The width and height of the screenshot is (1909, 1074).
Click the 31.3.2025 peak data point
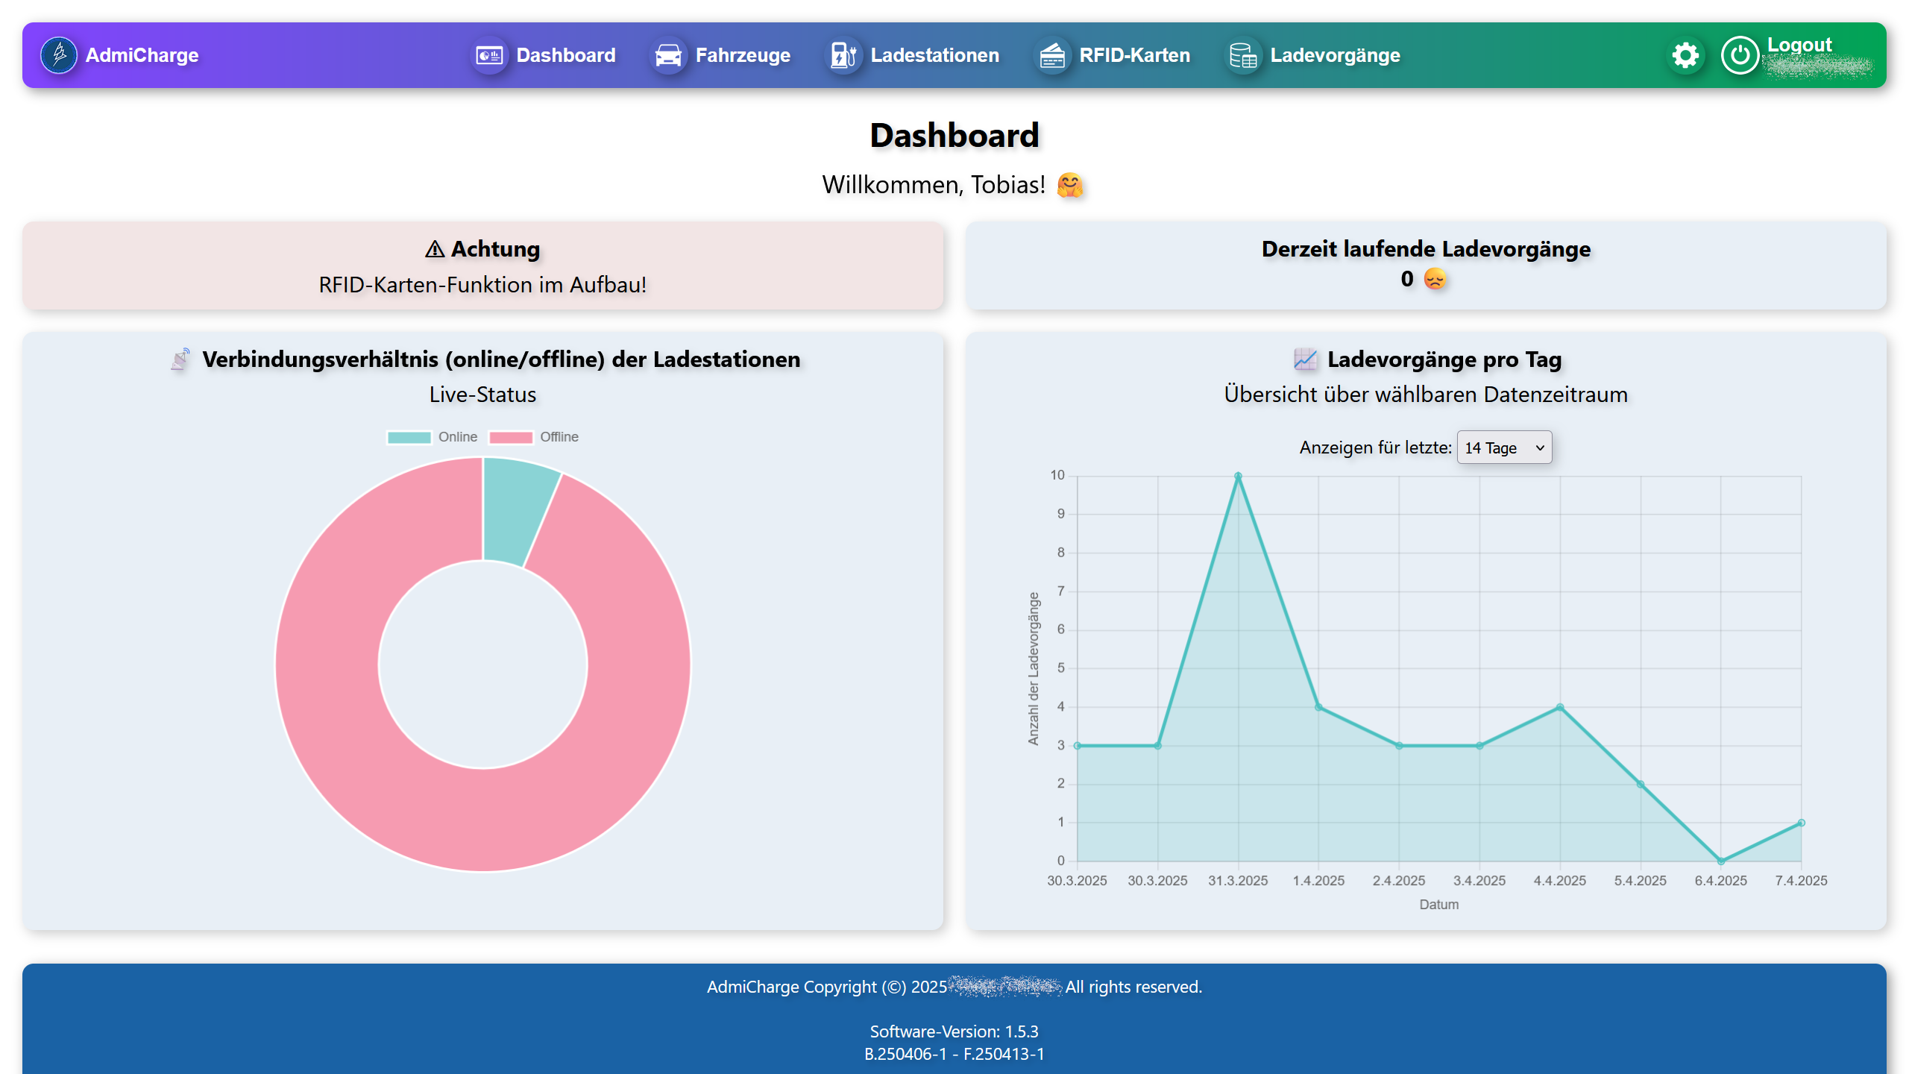pos(1238,476)
